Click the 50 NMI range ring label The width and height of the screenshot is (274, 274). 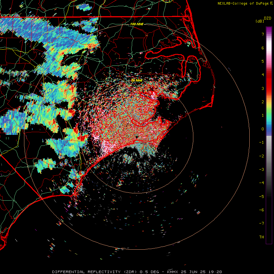click(137, 80)
